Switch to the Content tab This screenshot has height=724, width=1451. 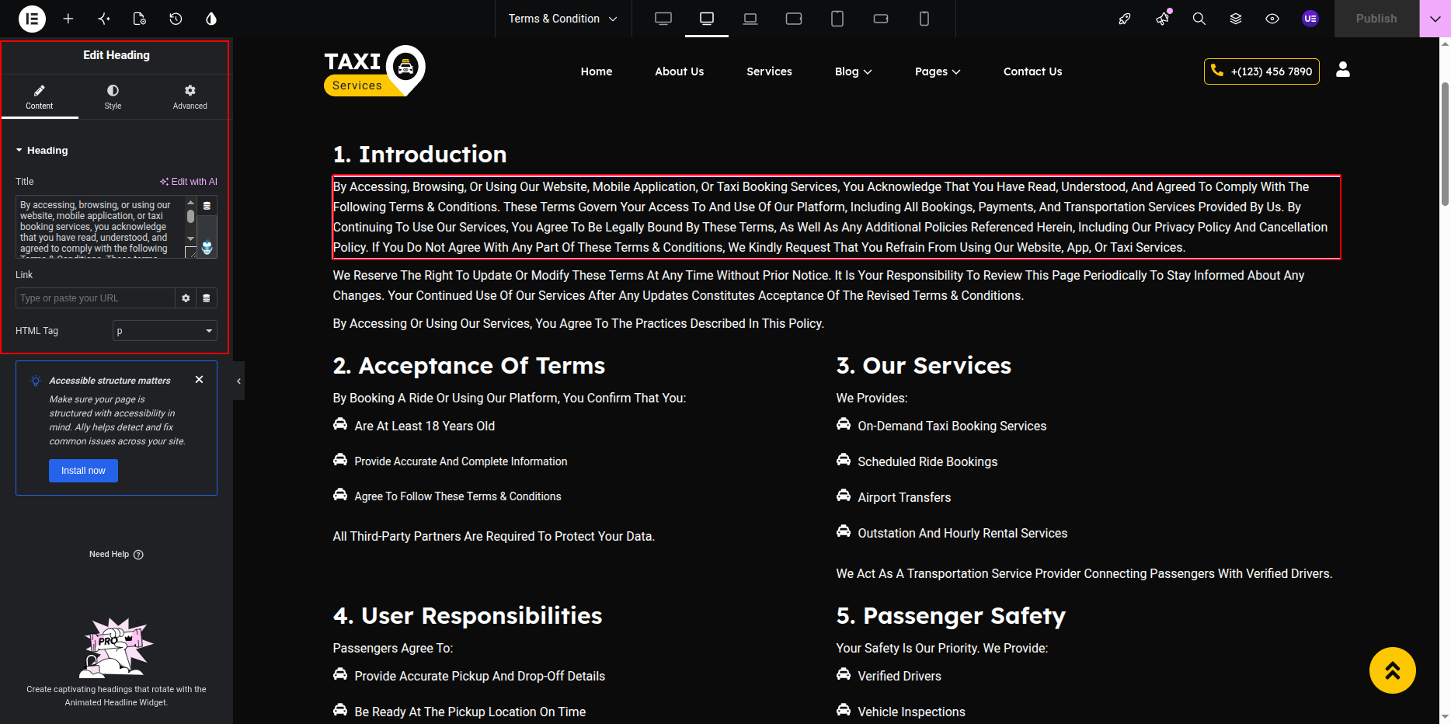tap(40, 97)
